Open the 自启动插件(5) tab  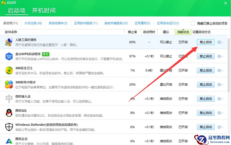click(x=58, y=23)
